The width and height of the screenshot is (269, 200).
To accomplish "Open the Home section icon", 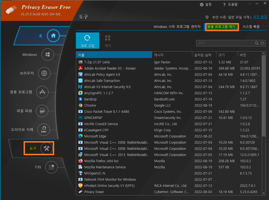I will click(53, 36).
